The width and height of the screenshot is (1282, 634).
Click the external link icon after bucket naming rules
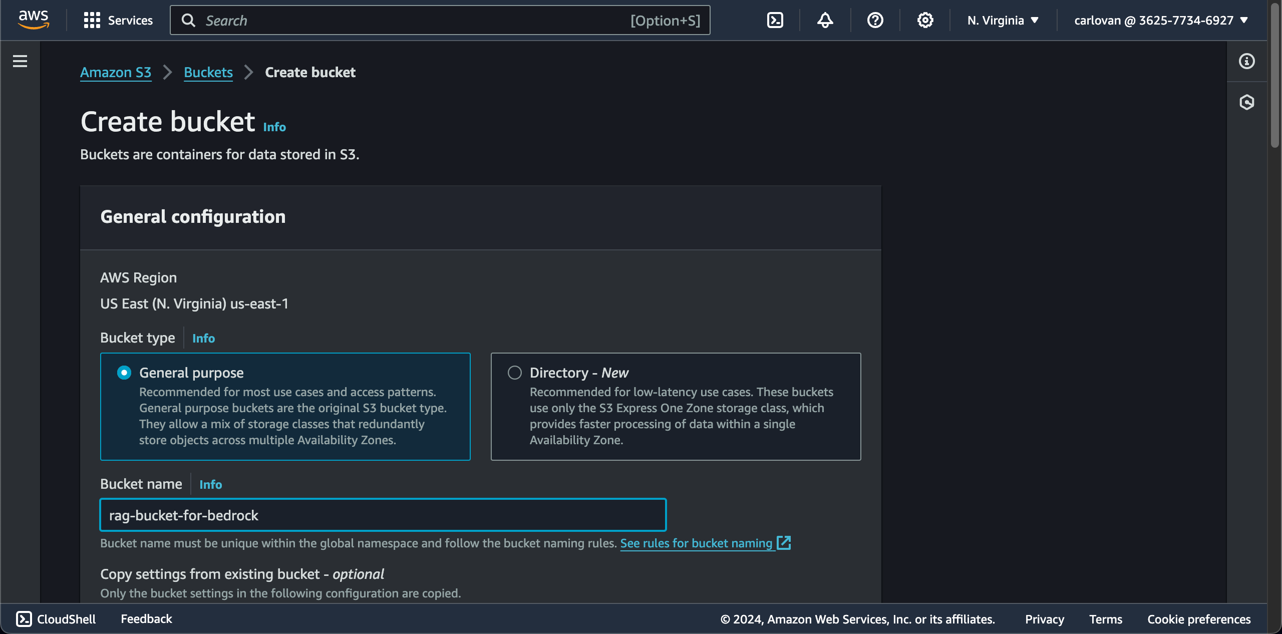pyautogui.click(x=784, y=543)
